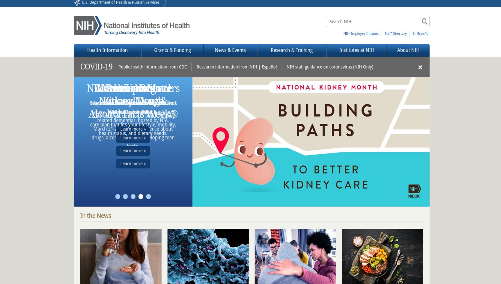Open the Health Information menu
The width and height of the screenshot is (501, 284).
point(107,50)
